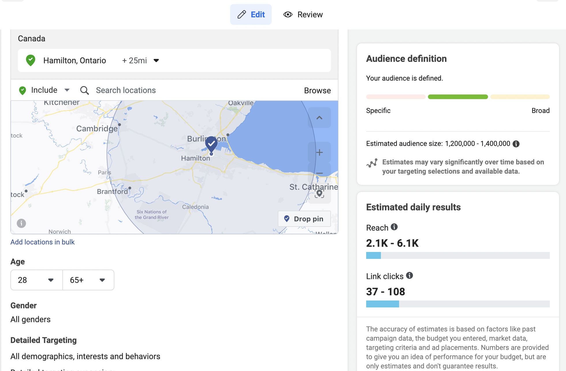Click the Drop pin button

[x=304, y=219]
